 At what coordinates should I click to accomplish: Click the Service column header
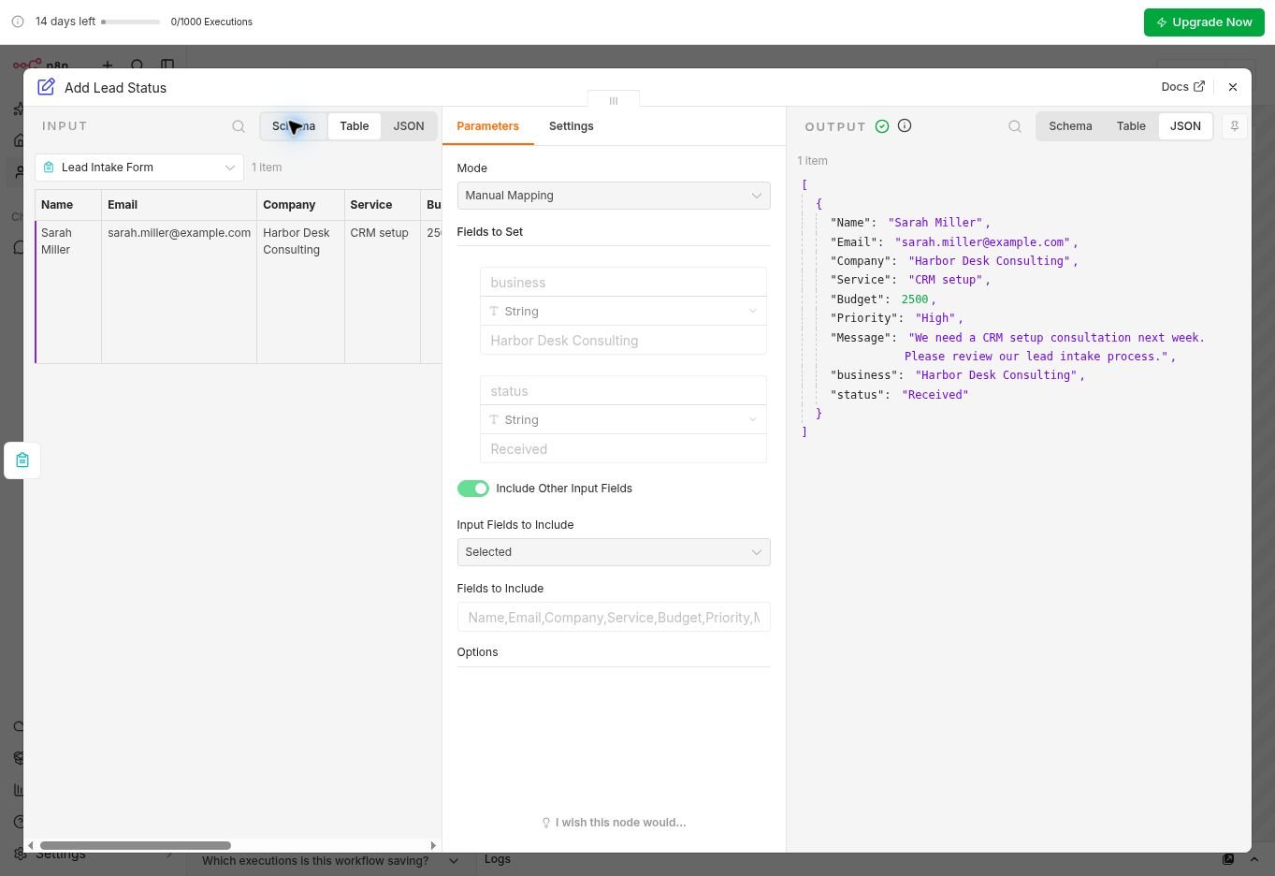pos(383,205)
